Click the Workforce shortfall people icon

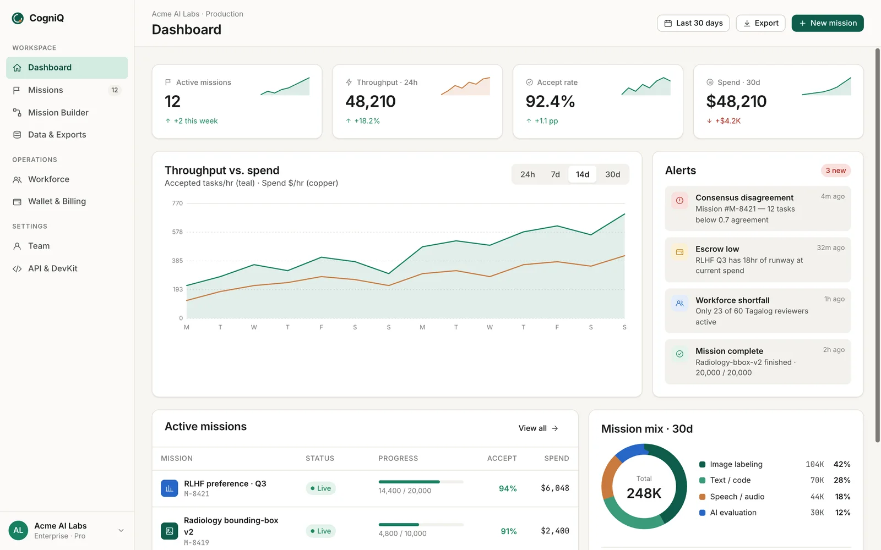point(679,303)
